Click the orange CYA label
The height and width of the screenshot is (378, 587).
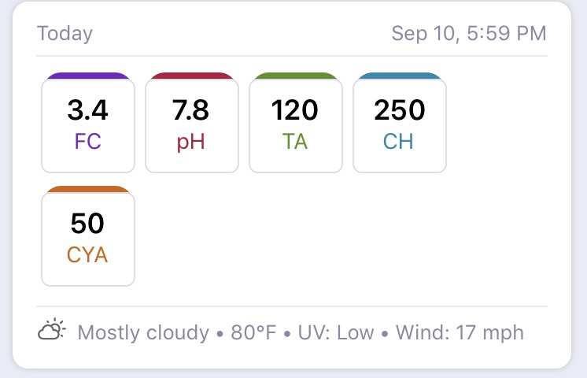87,254
